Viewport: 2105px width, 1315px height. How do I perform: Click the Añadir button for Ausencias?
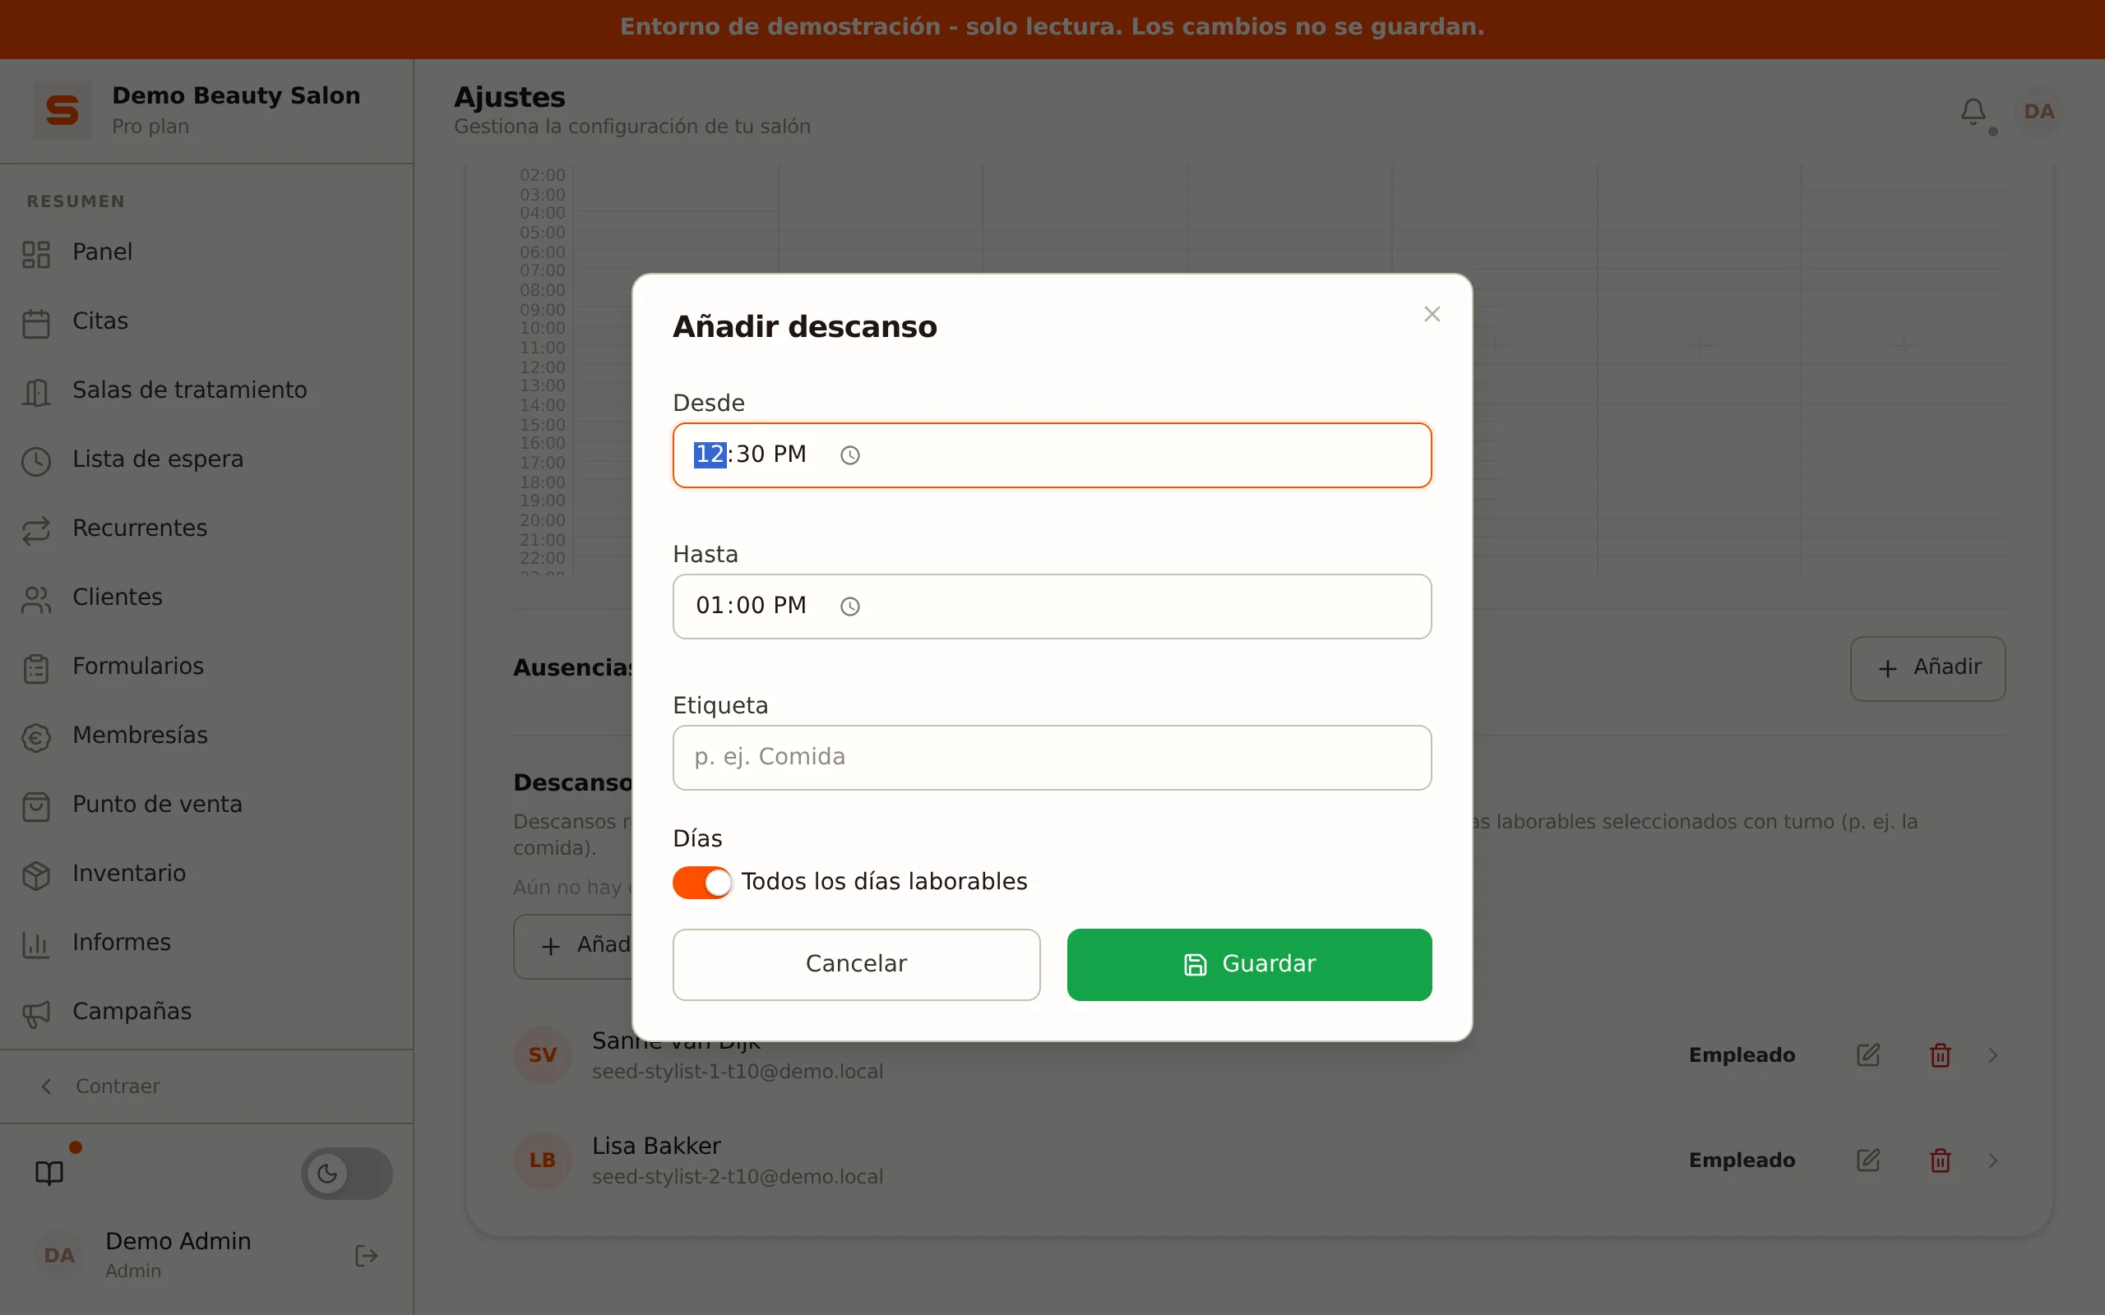[x=1927, y=668]
